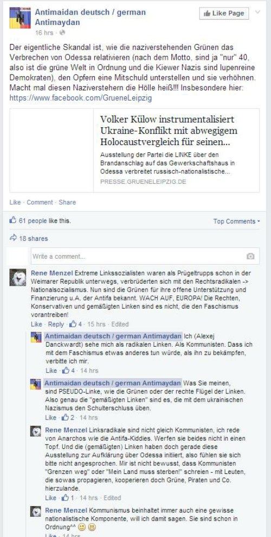
Task: Click the thumbs-up icon beside 61 people
Action: (13, 221)
